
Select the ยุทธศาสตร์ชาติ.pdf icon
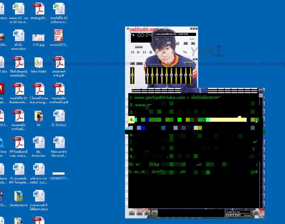pyautogui.click(x=59, y=67)
